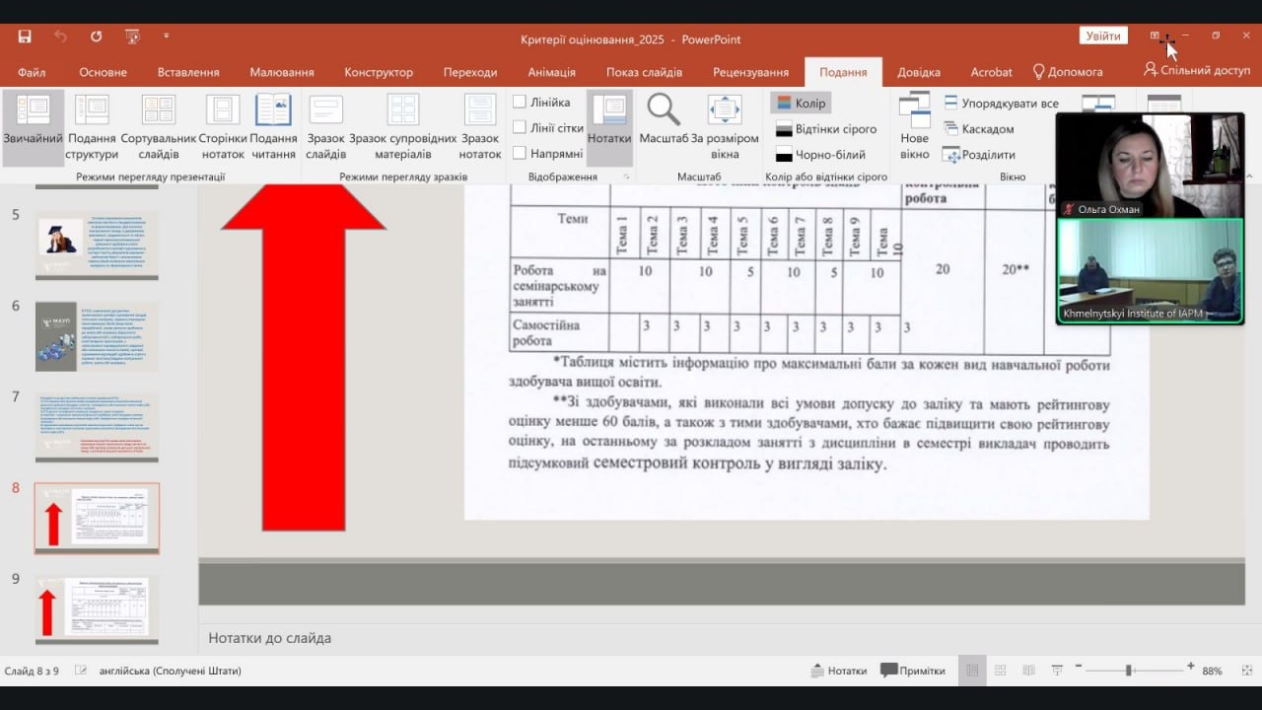The height and width of the screenshot is (710, 1262).
Task: Click За розміром вікна fit icon
Action: (x=725, y=110)
